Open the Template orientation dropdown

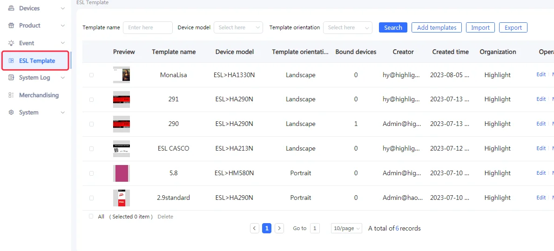coord(348,27)
